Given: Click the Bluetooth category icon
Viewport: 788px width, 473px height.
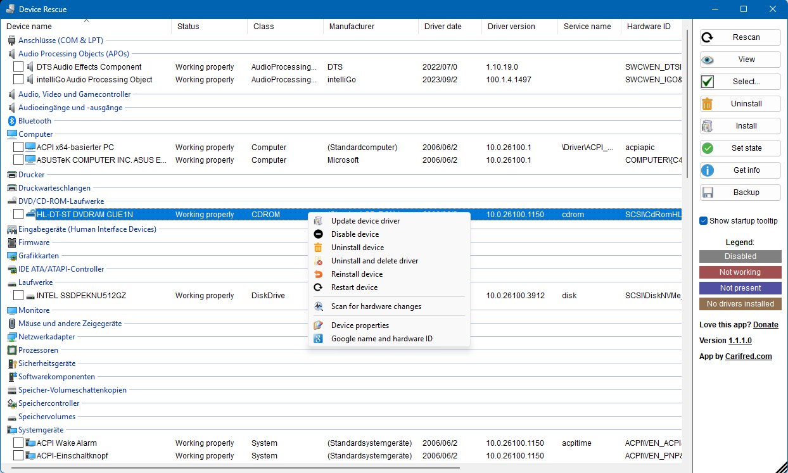Looking at the screenshot, I should (x=11, y=121).
